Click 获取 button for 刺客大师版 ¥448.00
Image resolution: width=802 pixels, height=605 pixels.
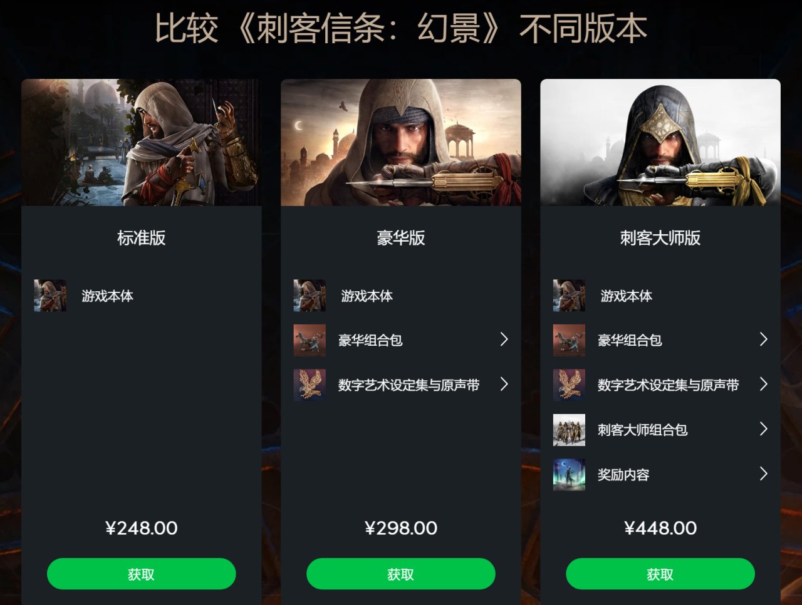click(x=660, y=574)
